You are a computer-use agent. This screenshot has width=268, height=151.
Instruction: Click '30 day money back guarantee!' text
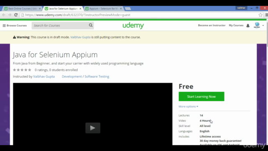pyautogui.click(x=221, y=141)
